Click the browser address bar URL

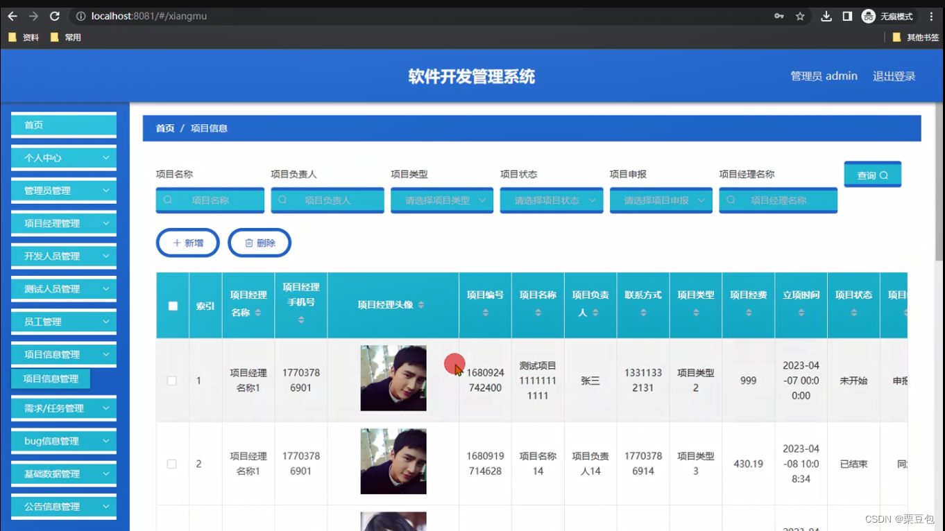[149, 16]
